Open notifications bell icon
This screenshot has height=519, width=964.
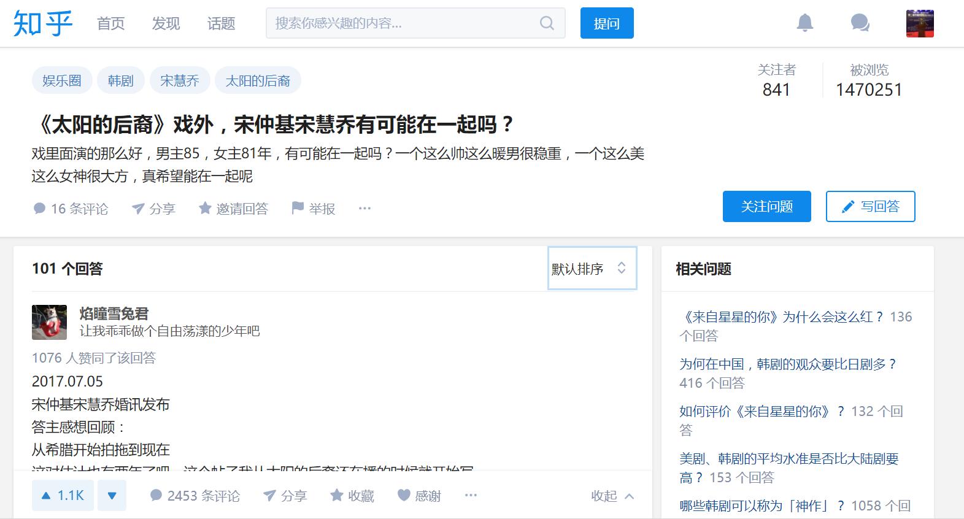[805, 23]
